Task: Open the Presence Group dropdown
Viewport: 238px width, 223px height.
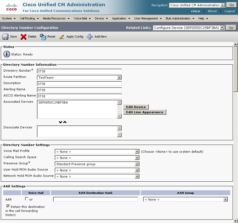Action: pyautogui.click(x=137, y=164)
